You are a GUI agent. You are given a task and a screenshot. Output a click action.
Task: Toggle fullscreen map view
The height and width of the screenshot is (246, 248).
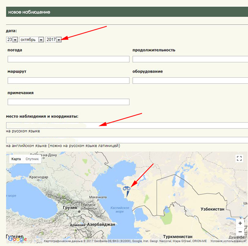pyautogui.click(x=239, y=158)
